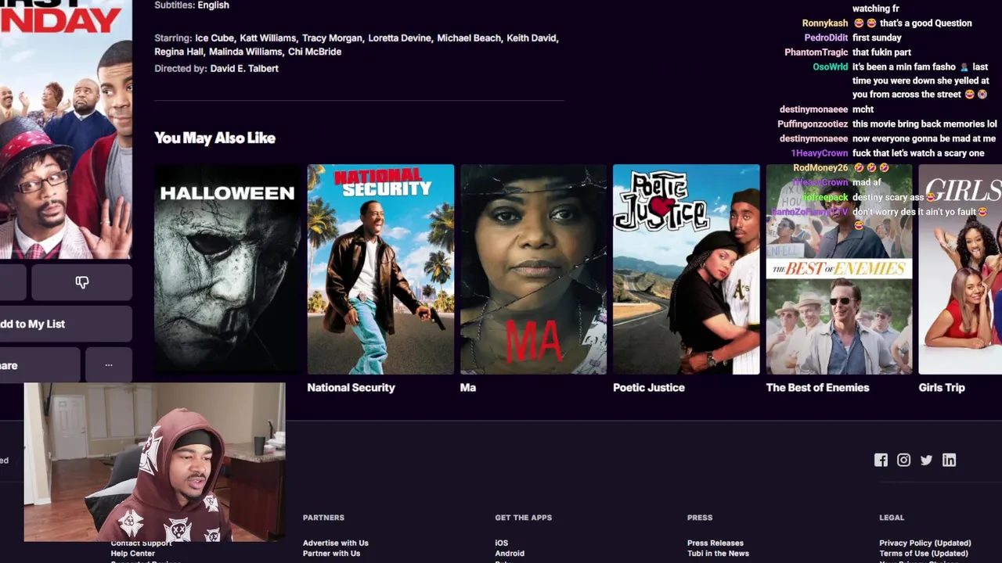Select the Ma movie poster
1002x563 pixels.
point(533,269)
